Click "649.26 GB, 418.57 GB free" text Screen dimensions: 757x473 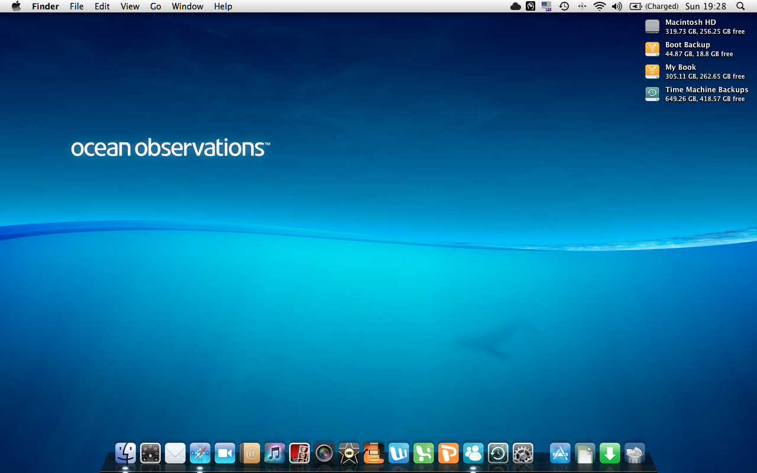point(705,99)
